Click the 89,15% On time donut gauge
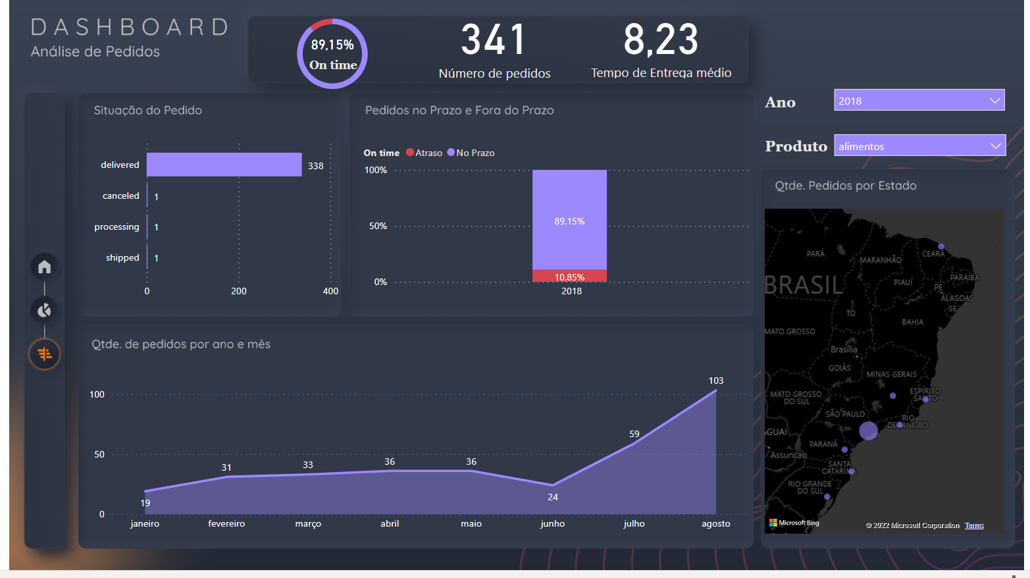Image resolution: width=1030 pixels, height=578 pixels. [332, 53]
